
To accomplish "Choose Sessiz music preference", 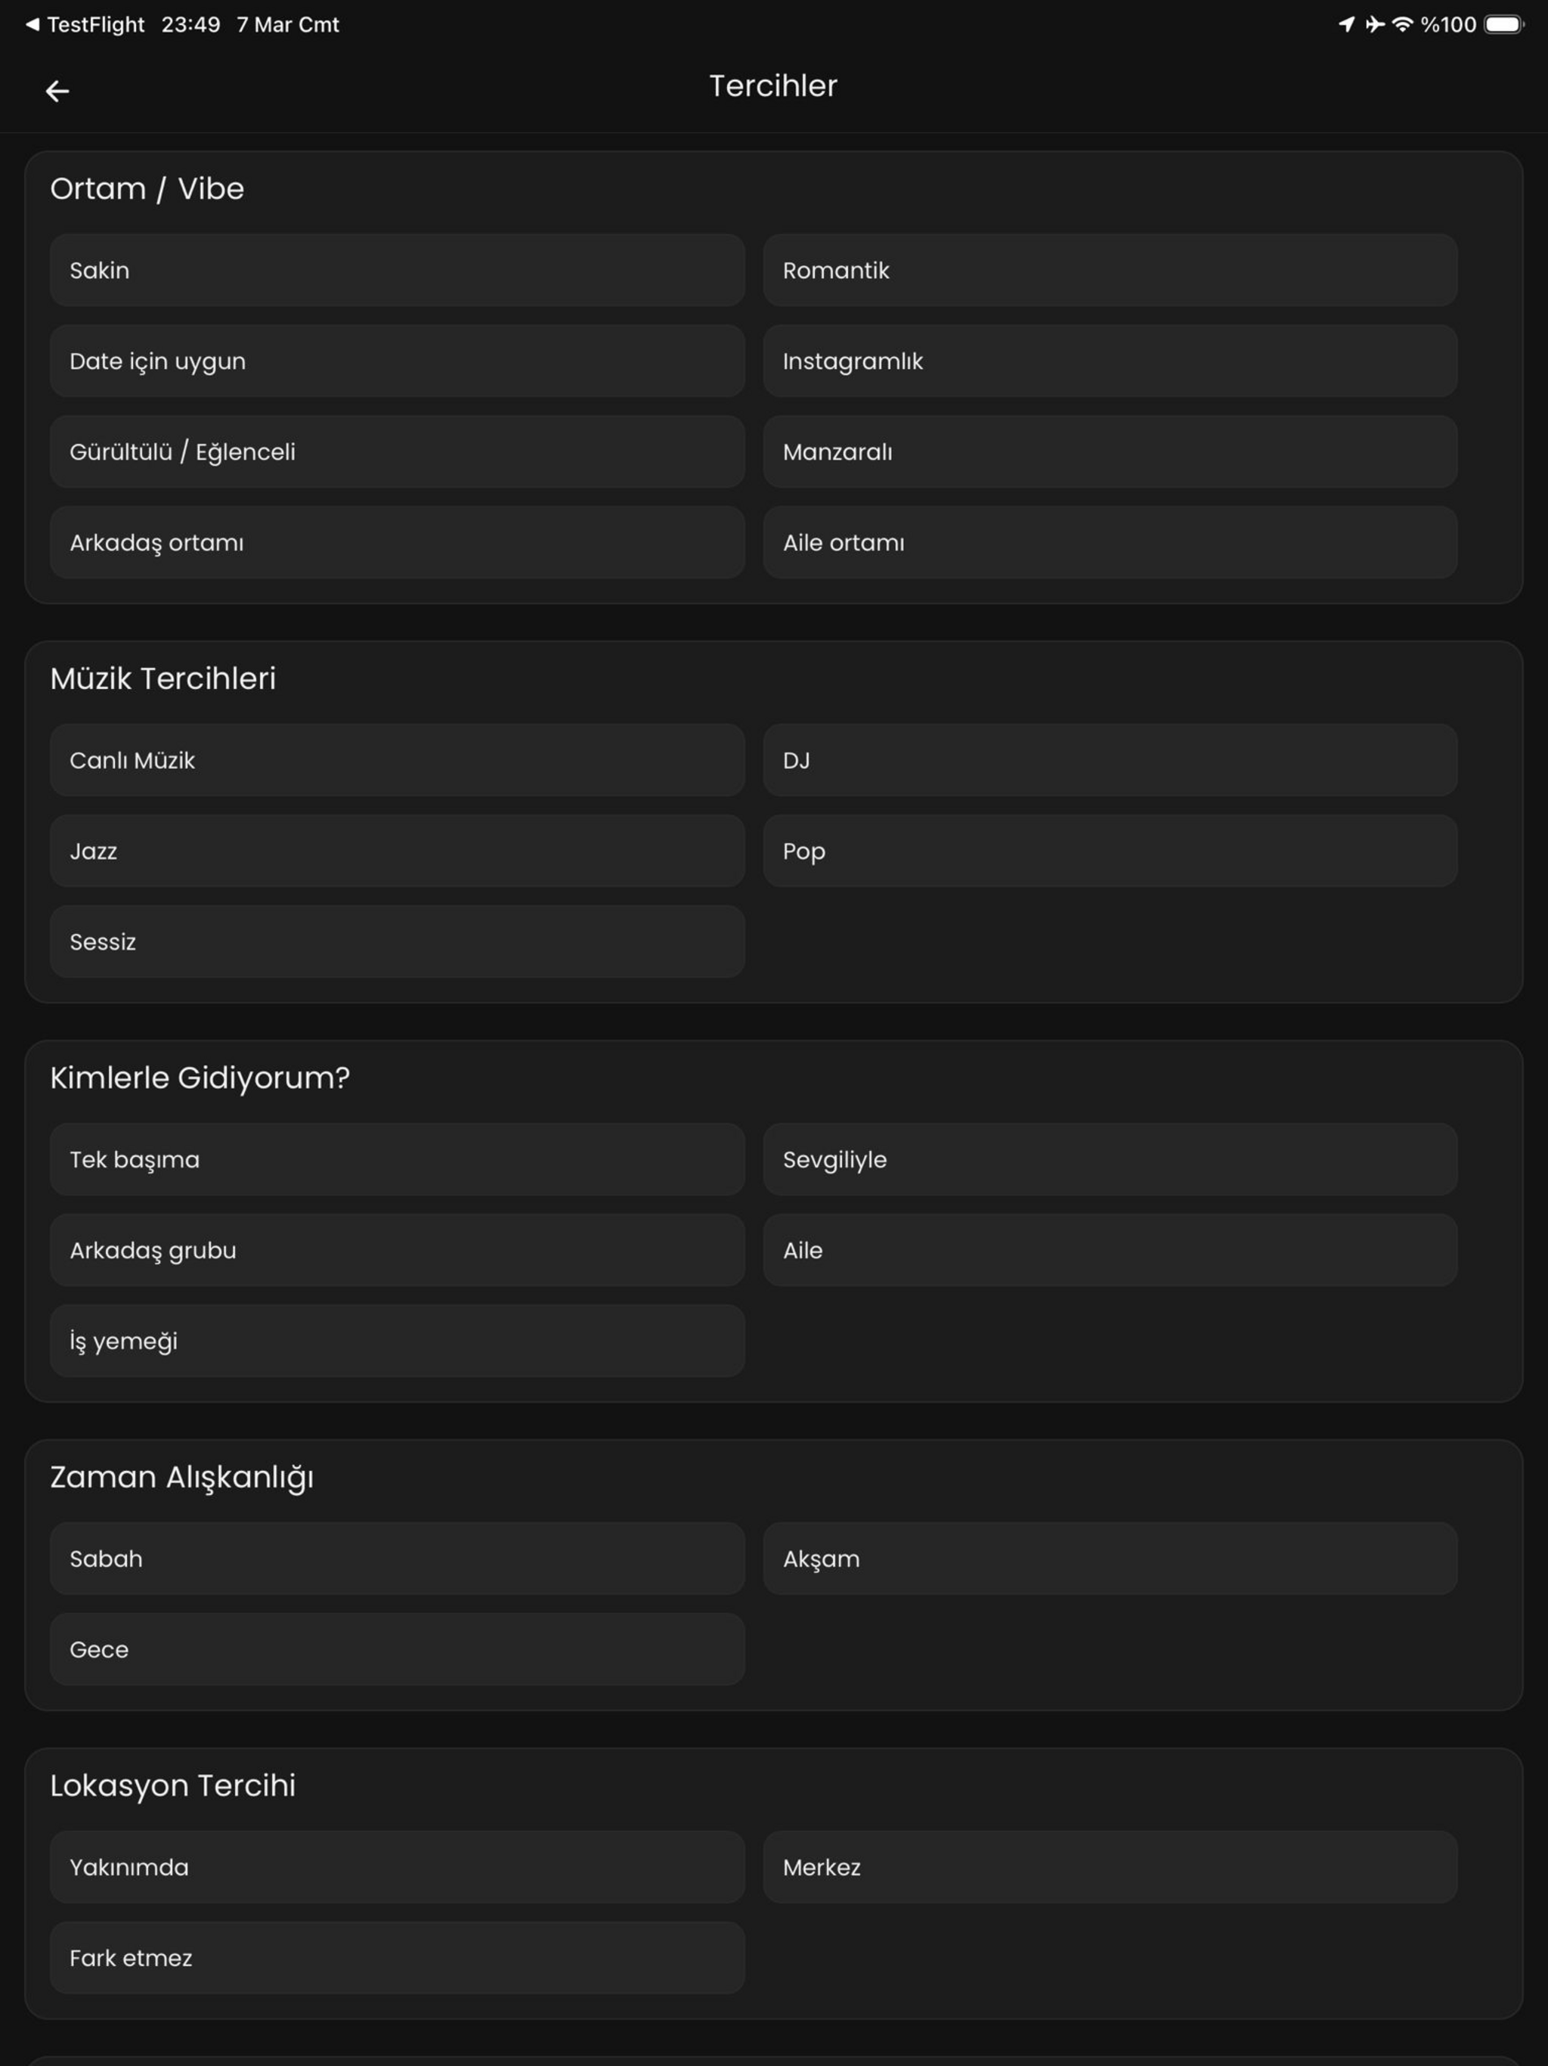I will tap(397, 941).
